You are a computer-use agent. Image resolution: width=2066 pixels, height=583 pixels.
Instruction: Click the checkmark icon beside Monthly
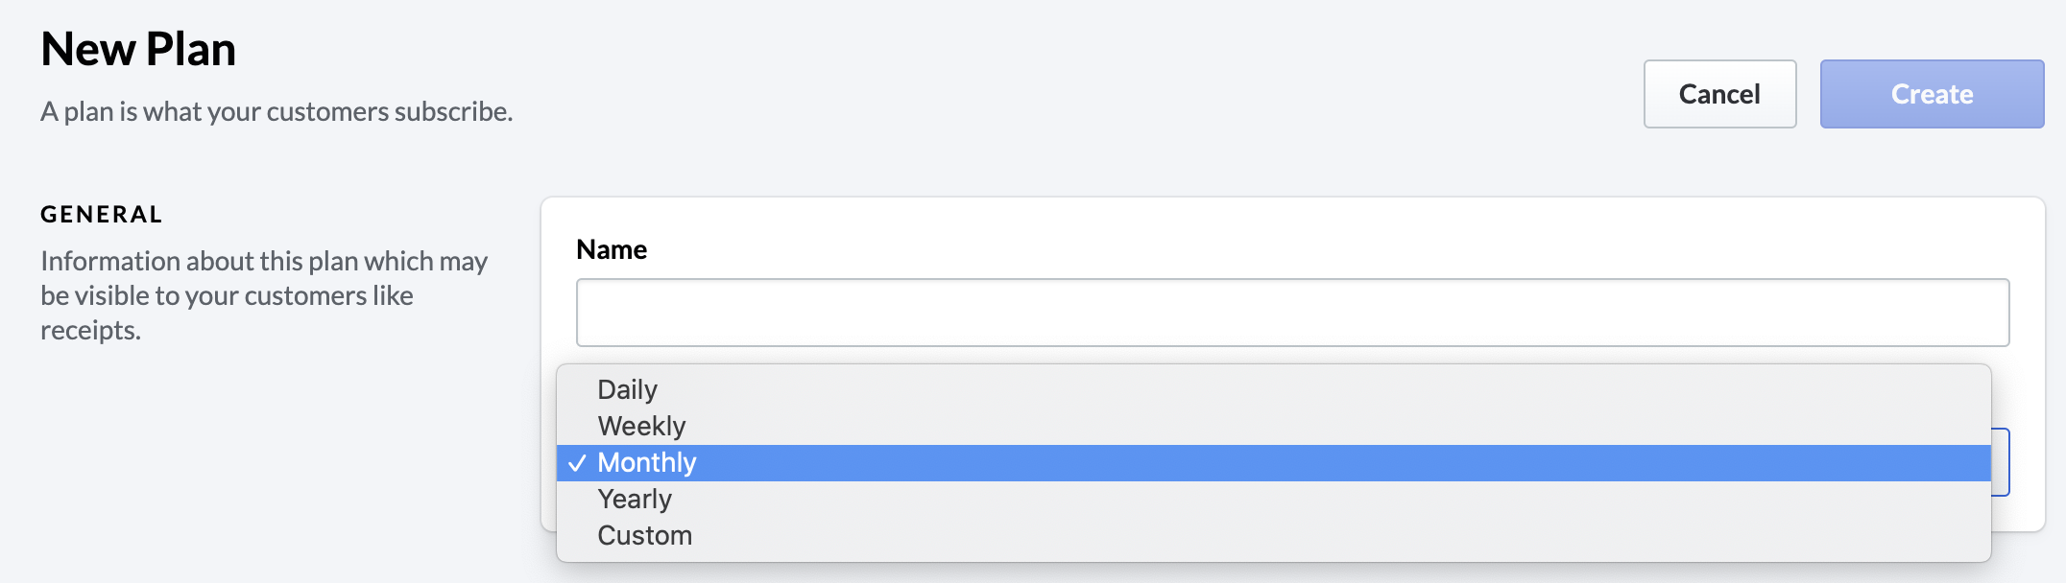577,463
